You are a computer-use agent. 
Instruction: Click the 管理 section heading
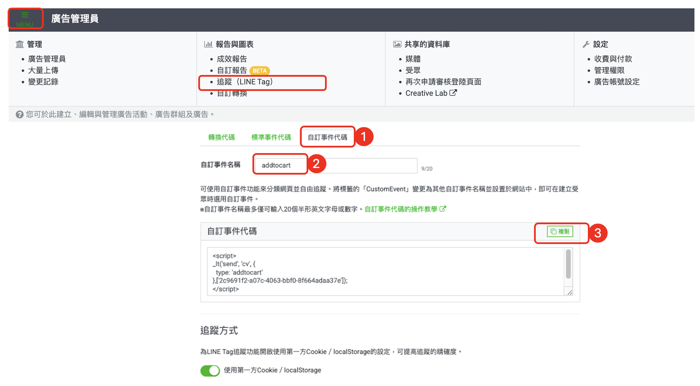35,44
